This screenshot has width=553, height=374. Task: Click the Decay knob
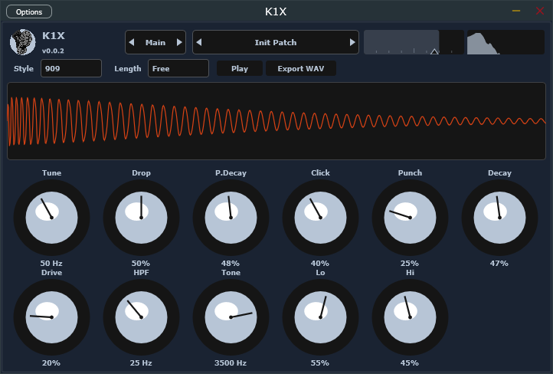coord(499,218)
